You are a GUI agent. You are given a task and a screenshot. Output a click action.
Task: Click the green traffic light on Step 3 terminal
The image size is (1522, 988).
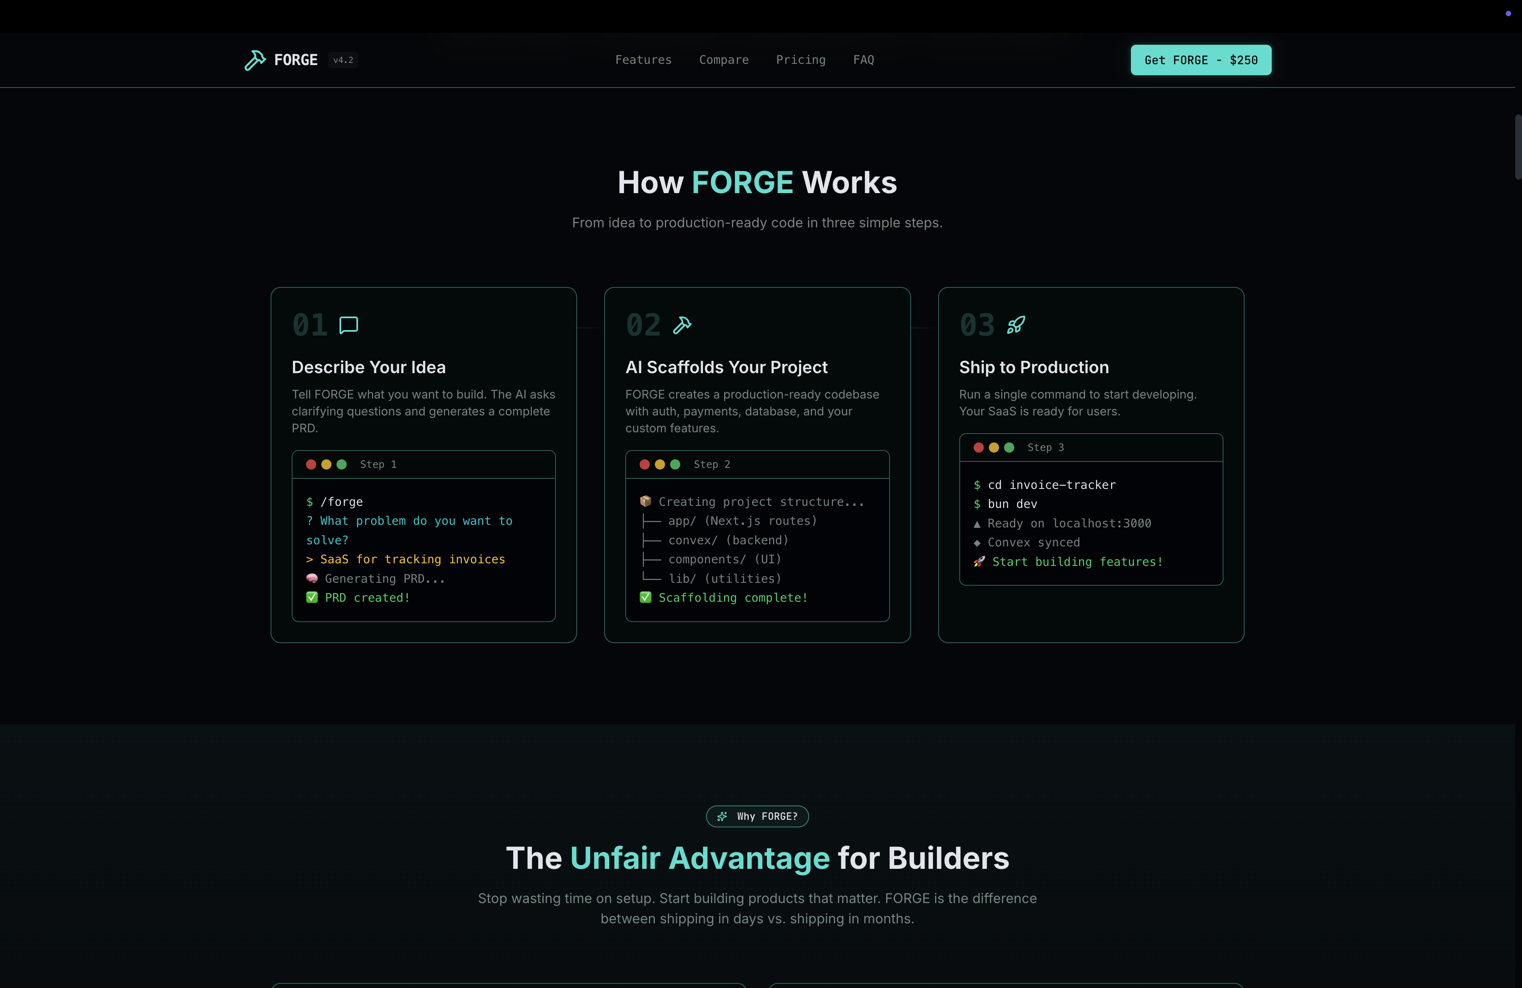[1008, 448]
